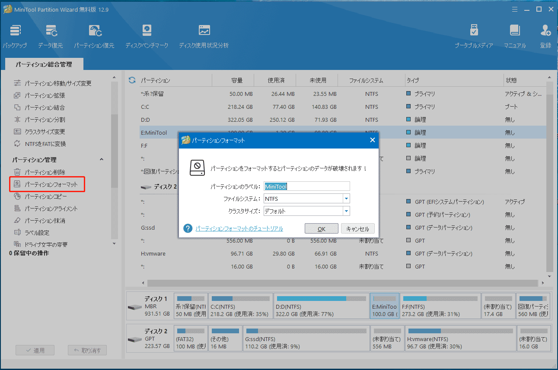Viewport: 558px width, 370px height.
Task: Sort by the 使用済 column header
Action: [275, 80]
